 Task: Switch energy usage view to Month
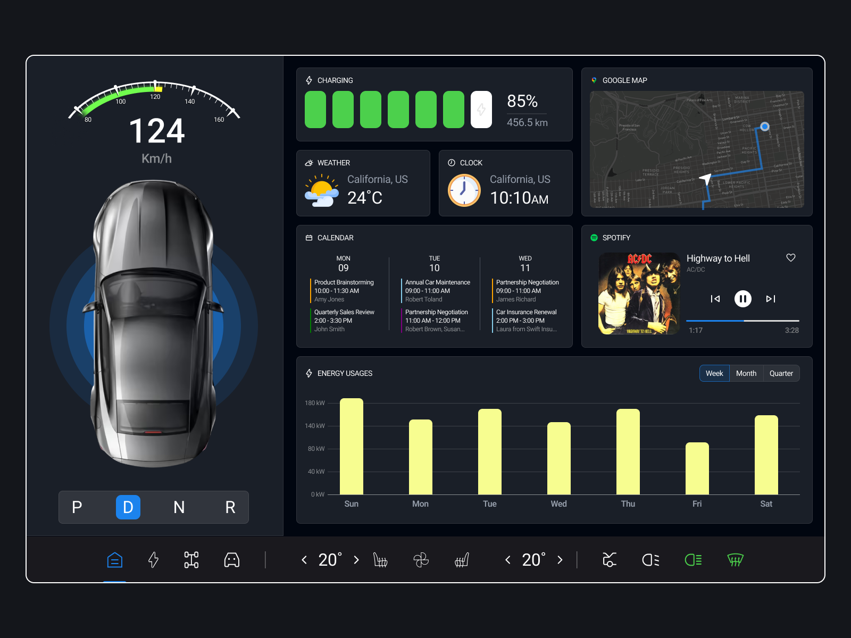[746, 373]
